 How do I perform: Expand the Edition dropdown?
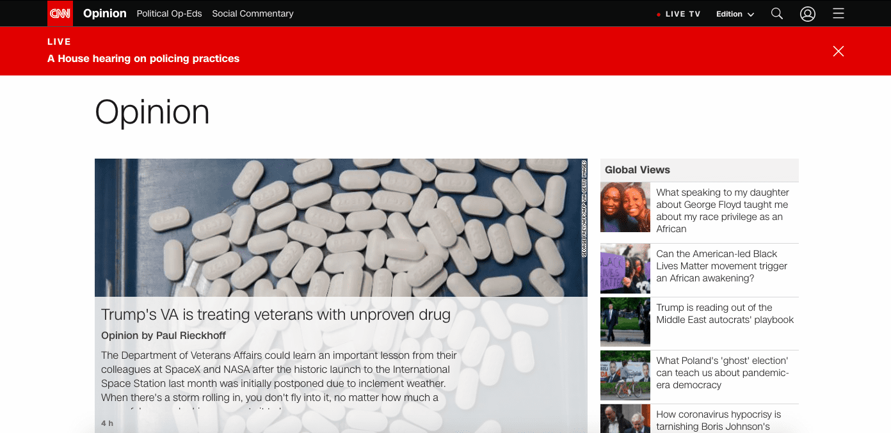735,14
